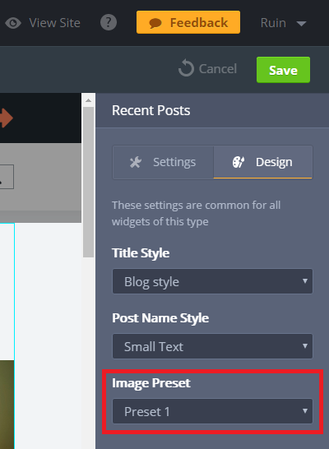329x449 pixels.
Task: Click the speech bubble icon in Feedback
Action: (155, 23)
